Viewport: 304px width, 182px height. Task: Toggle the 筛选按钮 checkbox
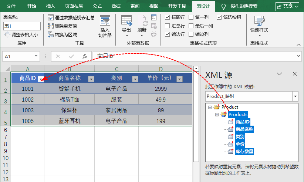(x=219, y=17)
